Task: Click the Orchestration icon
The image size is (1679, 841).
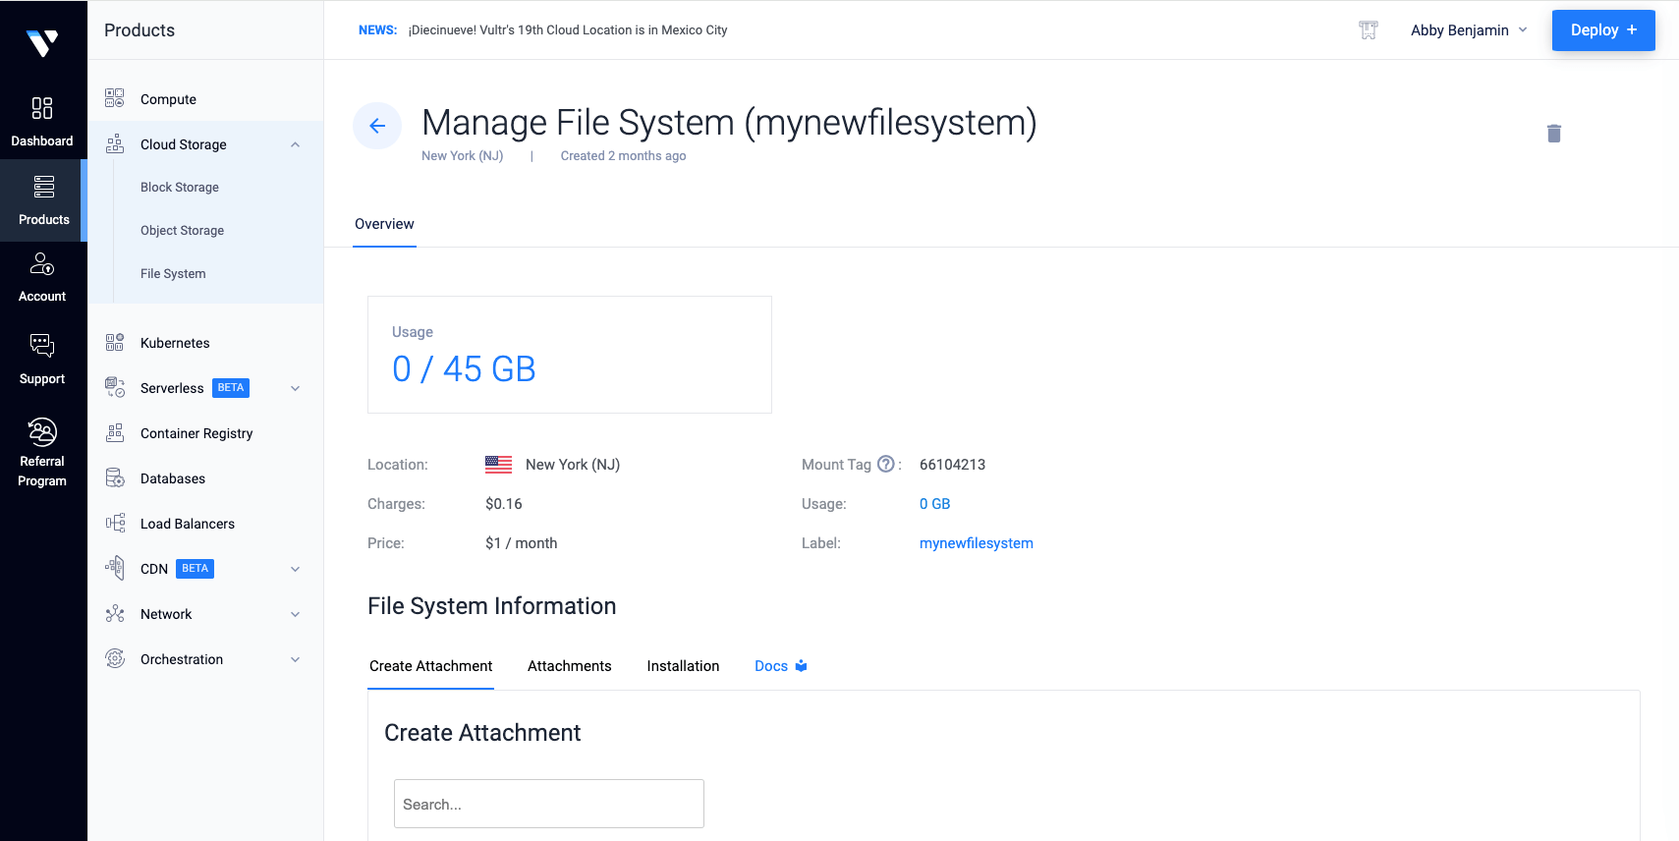Action: click(x=115, y=658)
